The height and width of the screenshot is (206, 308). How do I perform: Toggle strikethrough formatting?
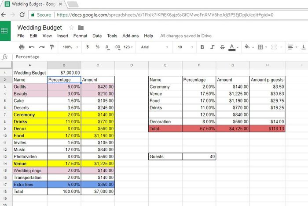[222, 47]
